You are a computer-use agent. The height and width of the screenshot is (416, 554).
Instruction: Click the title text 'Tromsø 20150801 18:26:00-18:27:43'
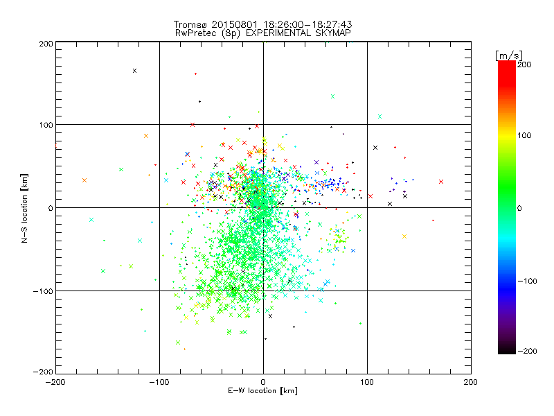[x=262, y=24]
